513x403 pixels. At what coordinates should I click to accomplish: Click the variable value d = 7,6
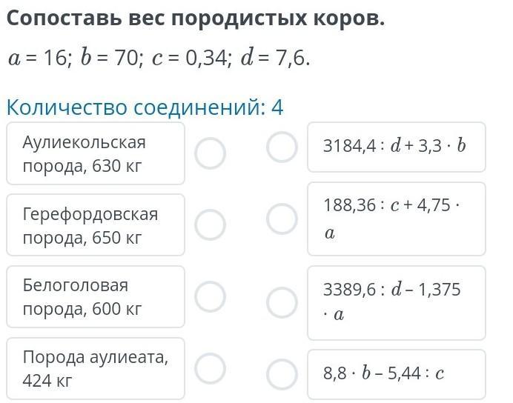[274, 59]
